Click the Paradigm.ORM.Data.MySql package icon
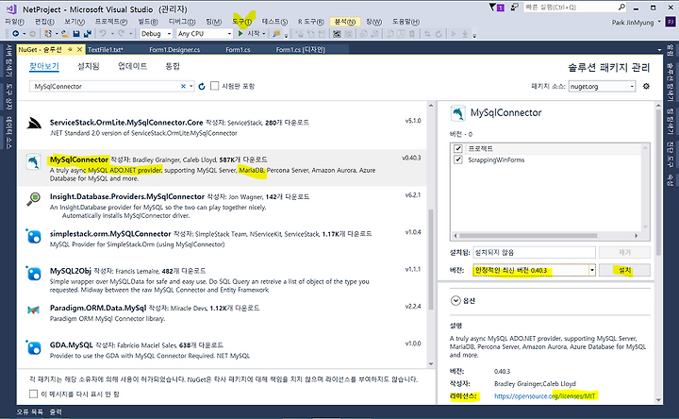Screen dimensions: 679x419 33,310
